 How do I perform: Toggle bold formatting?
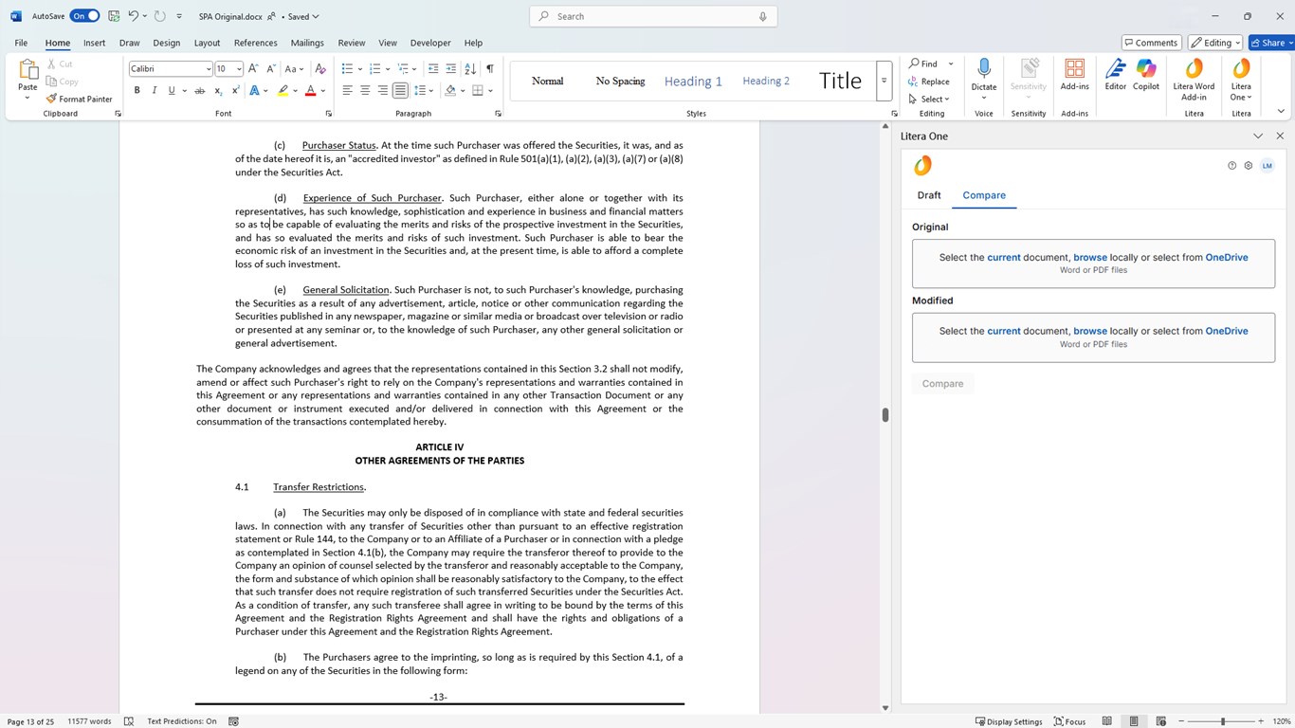[137, 91]
